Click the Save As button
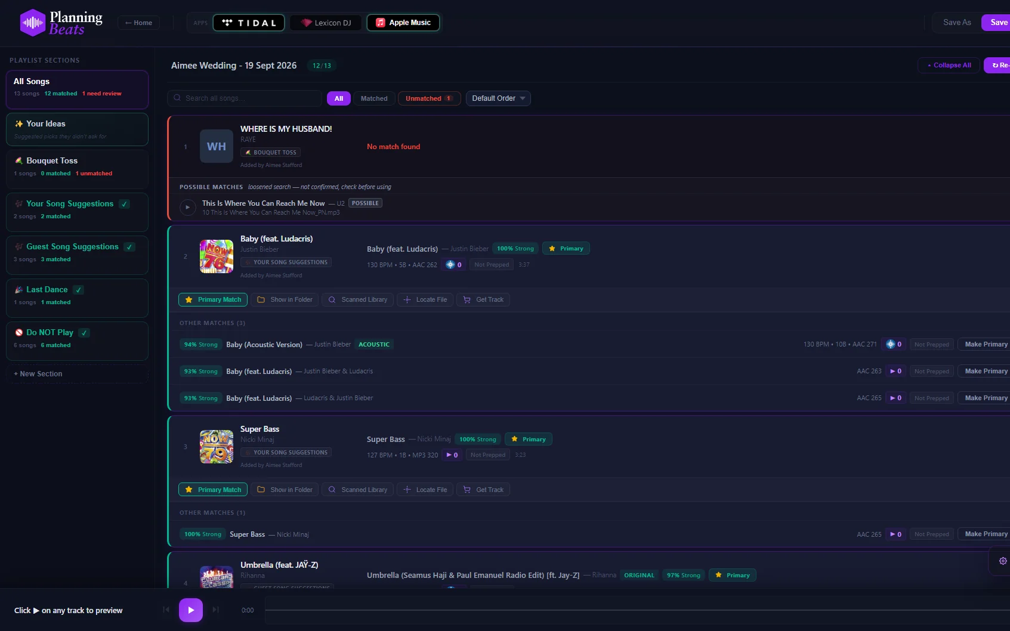 point(957,23)
